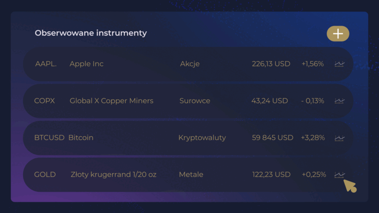Select the AAPL. ticker symbol
This screenshot has height=213, width=379.
coord(46,64)
